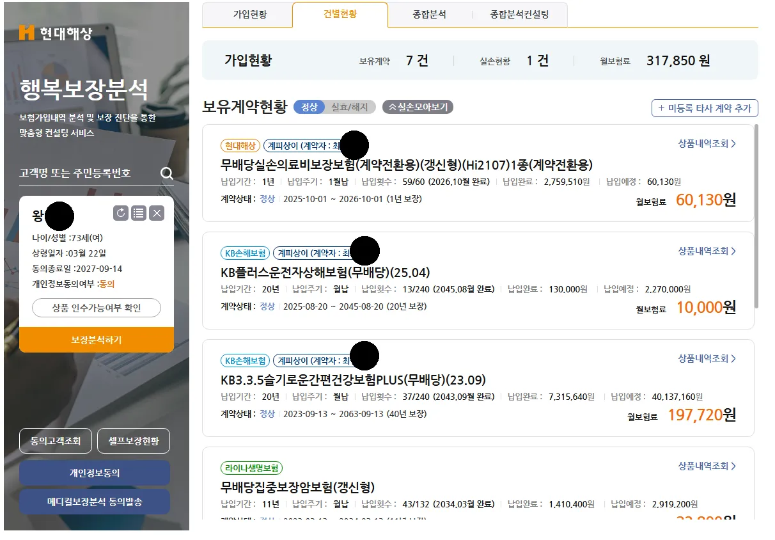Click the contract list vertical scrollbar
This screenshot has width=775, height=540.
(756, 218)
